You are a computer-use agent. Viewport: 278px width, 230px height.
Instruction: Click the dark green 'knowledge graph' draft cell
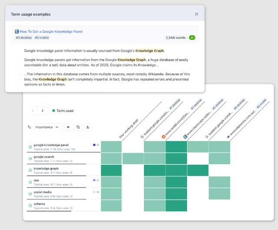pos(111,170)
